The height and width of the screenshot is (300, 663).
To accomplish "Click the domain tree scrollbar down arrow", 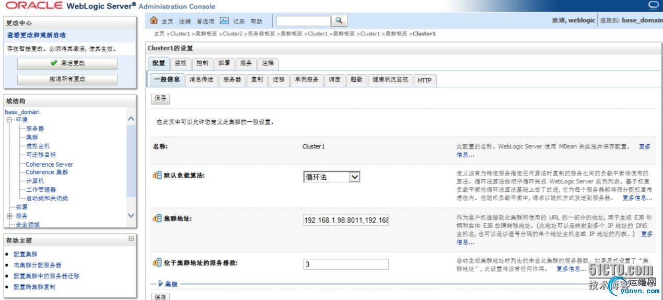I will pos(131,215).
